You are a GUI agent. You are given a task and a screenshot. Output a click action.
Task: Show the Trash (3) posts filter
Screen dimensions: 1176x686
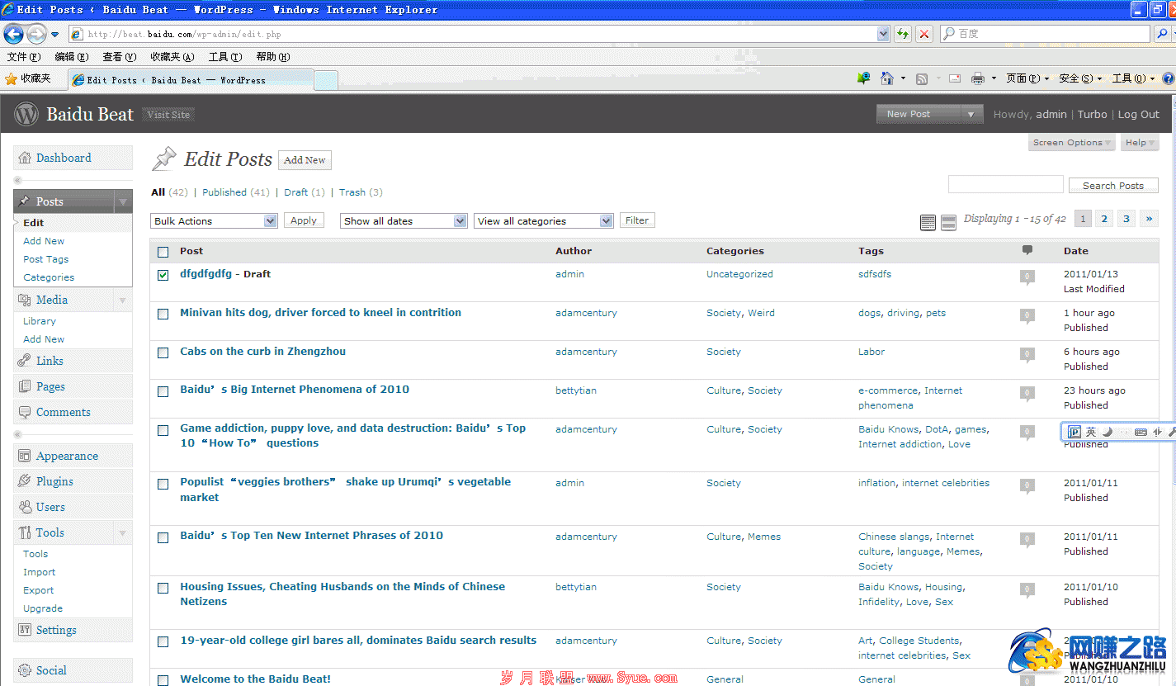tap(361, 192)
